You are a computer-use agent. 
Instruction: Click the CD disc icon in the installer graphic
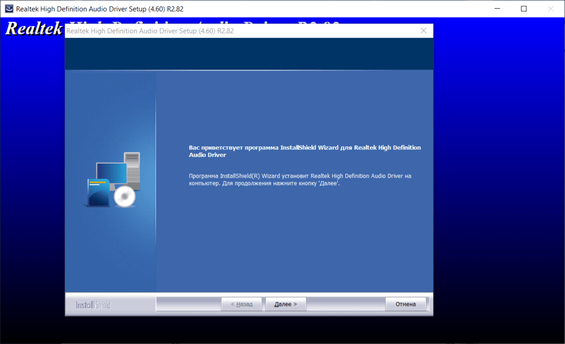(x=124, y=195)
